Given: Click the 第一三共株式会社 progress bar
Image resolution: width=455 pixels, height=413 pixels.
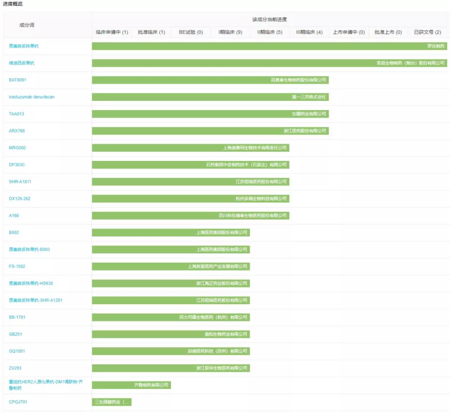Looking at the screenshot, I should pyautogui.click(x=210, y=97).
